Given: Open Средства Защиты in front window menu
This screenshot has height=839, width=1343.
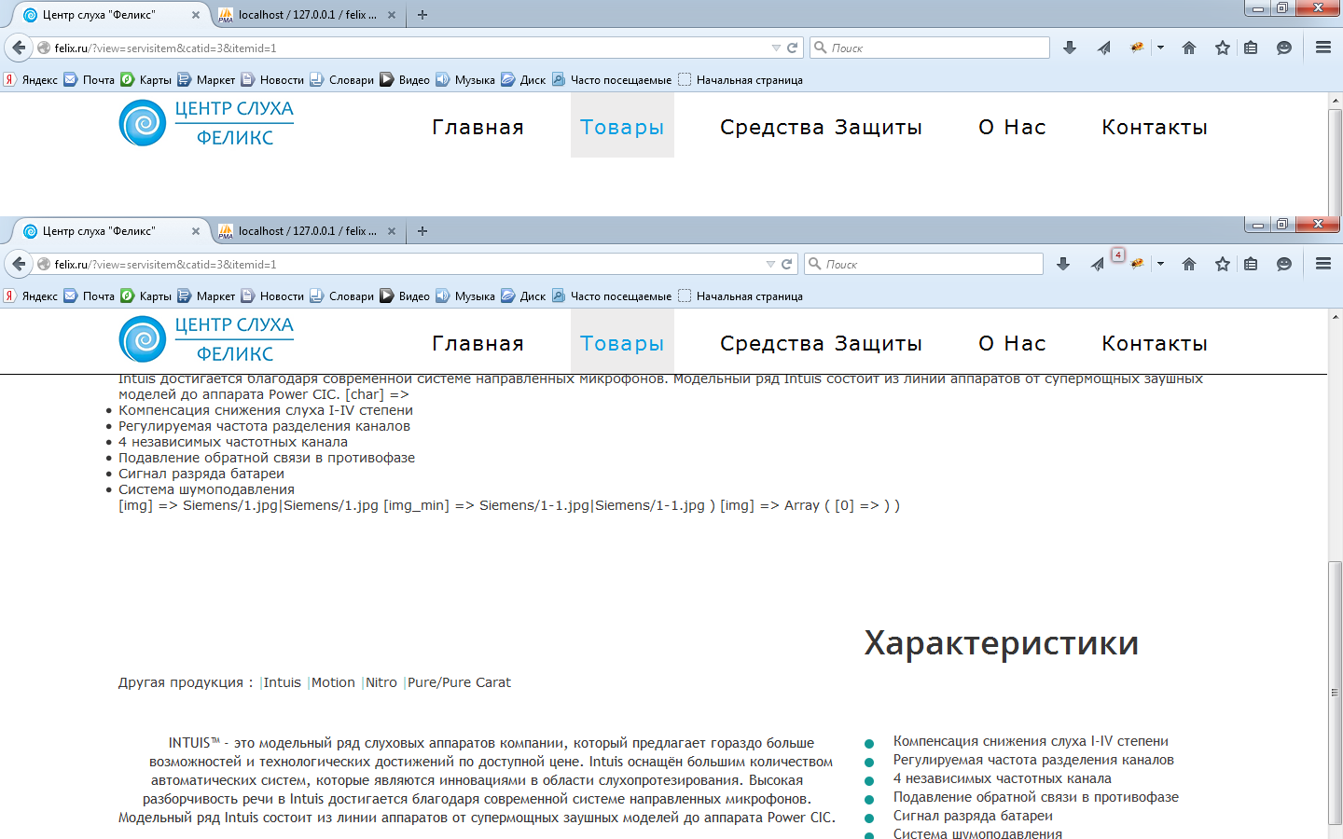Looking at the screenshot, I should [x=821, y=344].
